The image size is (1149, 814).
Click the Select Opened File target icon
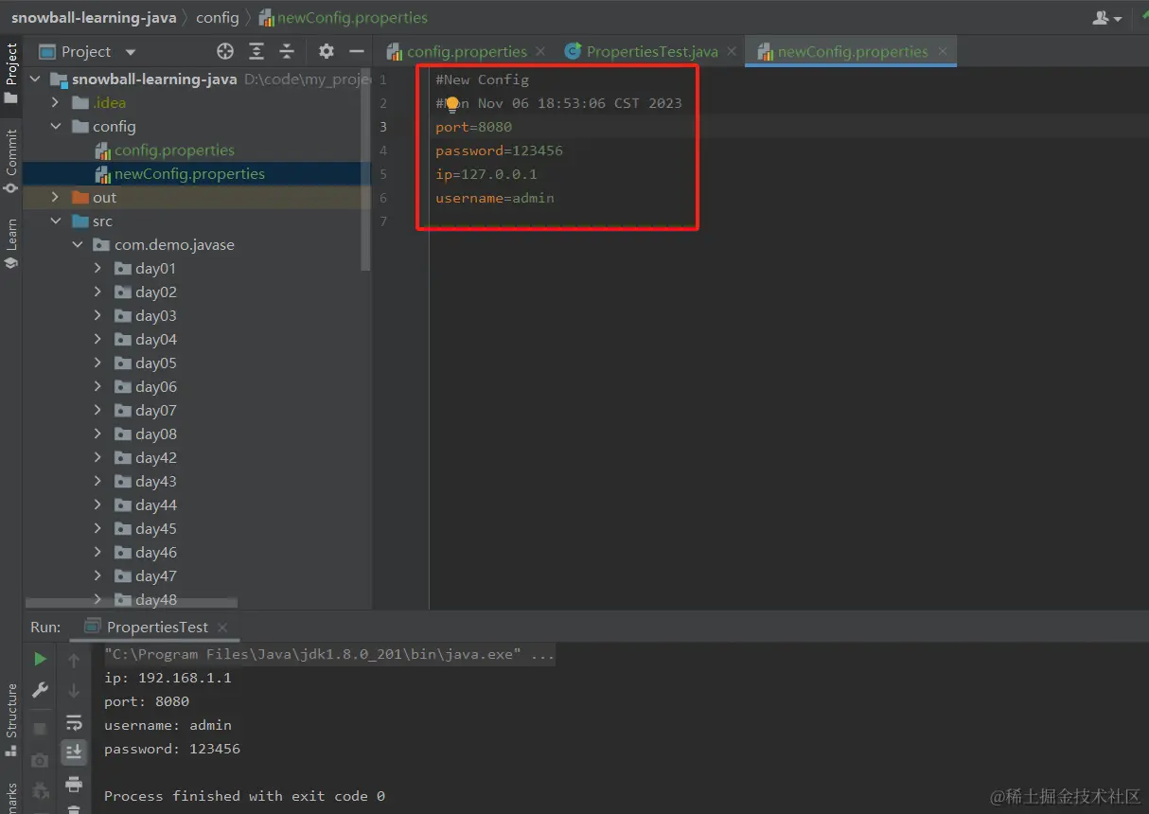tap(225, 51)
